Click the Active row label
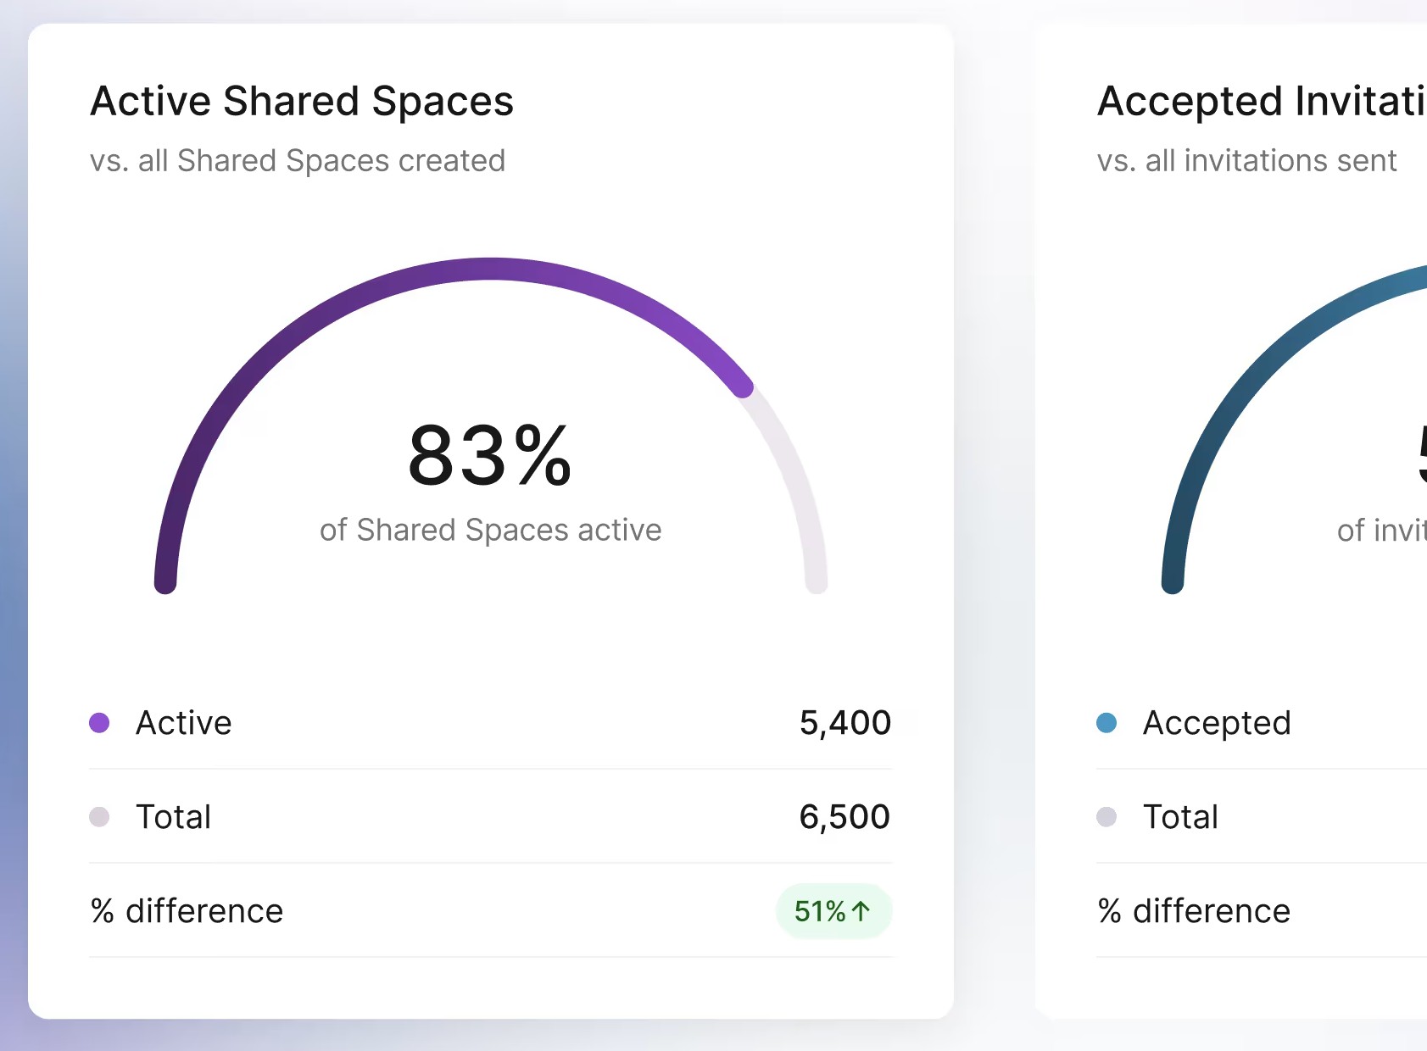1427x1051 pixels. [x=184, y=723]
